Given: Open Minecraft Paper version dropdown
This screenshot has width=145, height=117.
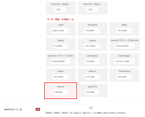Looking at the screenshot, I should 92,9.
